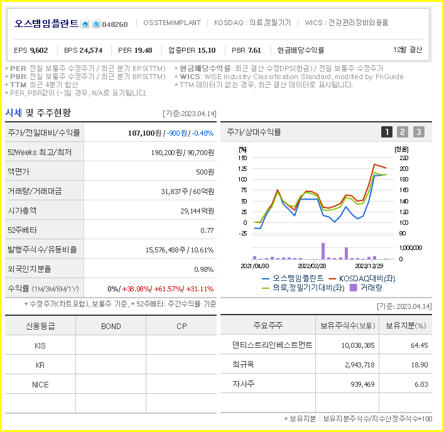The width and height of the screenshot is (444, 432).
Task: Click the KOSDAQ : 의료,정밀기기 label
Action: click(252, 23)
